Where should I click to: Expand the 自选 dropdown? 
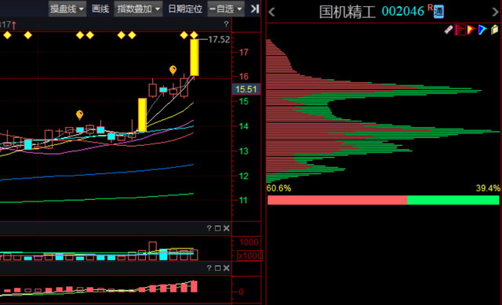[226, 9]
